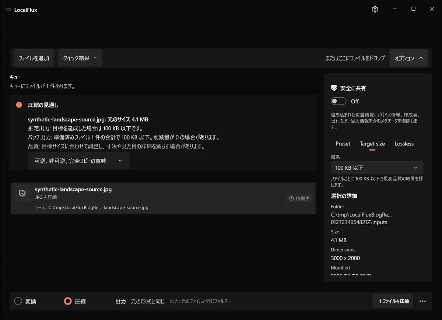Open the 100 KB 以下 result dropdown

pyautogui.click(x=377, y=168)
